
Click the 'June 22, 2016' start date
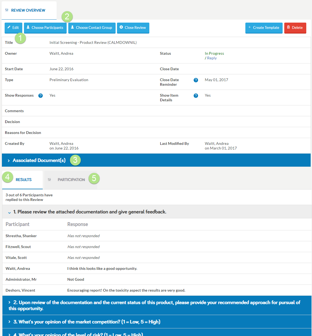(x=61, y=69)
